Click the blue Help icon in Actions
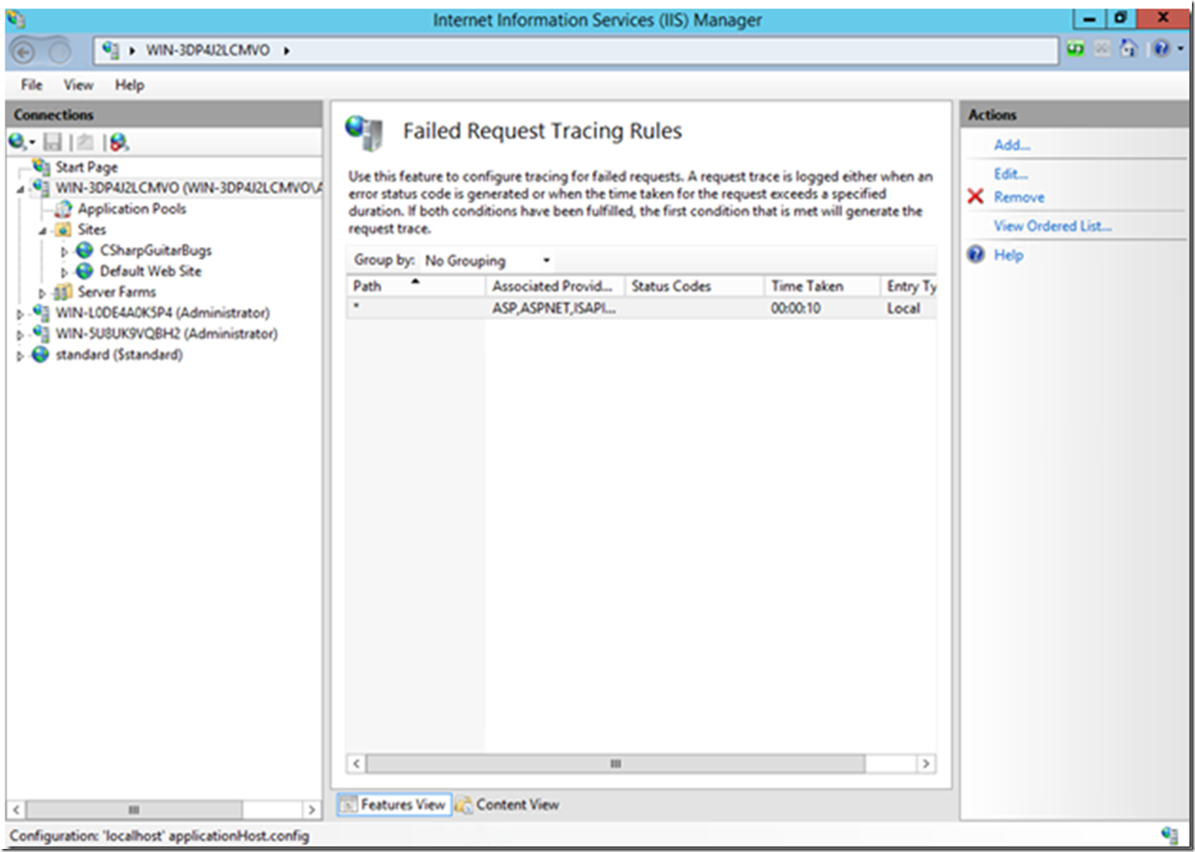Image resolution: width=1195 pixels, height=852 pixels. tap(976, 254)
